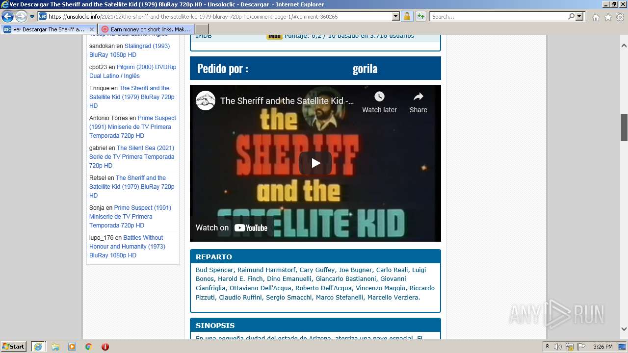Open File Explorer folder taskbar icon
This screenshot has width=628, height=353.
[55, 347]
